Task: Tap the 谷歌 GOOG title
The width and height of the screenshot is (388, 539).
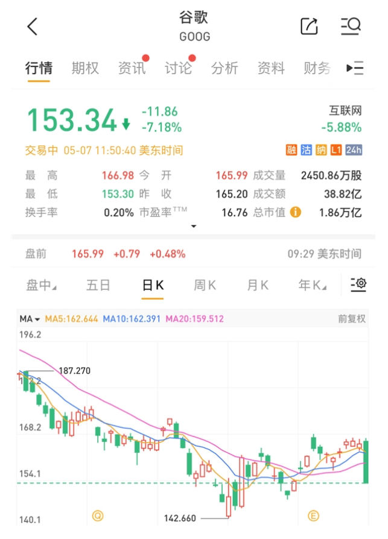Action: point(194,27)
